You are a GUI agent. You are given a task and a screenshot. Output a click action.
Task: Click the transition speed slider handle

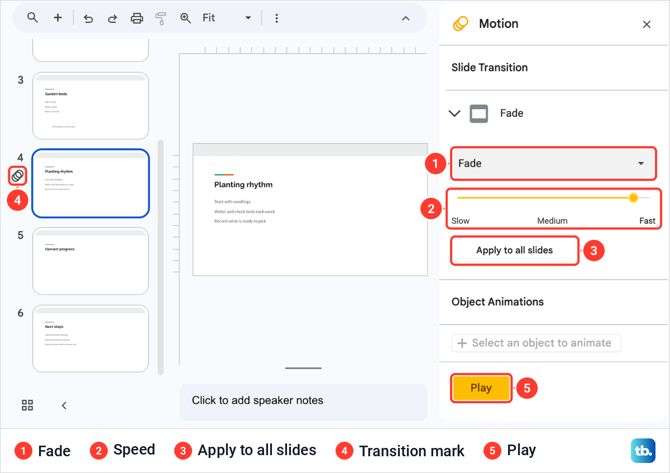(633, 197)
